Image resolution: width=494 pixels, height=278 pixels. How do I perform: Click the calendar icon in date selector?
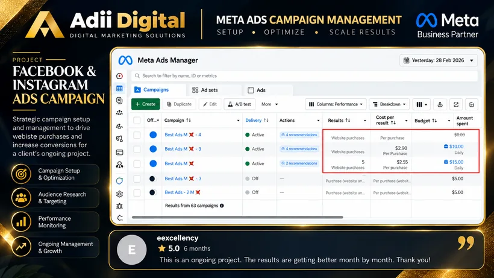point(407,60)
